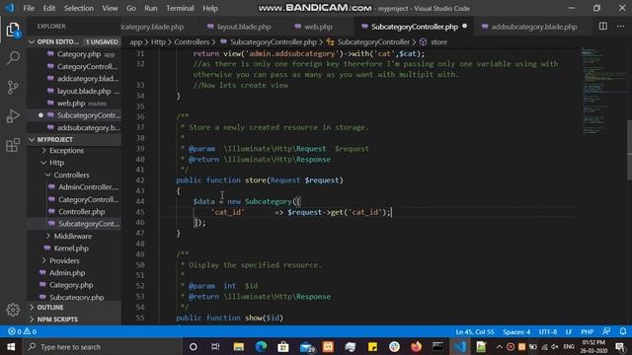Image resolution: width=632 pixels, height=355 pixels.
Task: Open XAMPP from taskbar
Action: 328,346
